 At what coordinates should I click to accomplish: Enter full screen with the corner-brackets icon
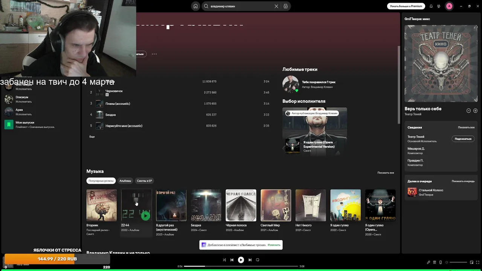[x=477, y=262]
